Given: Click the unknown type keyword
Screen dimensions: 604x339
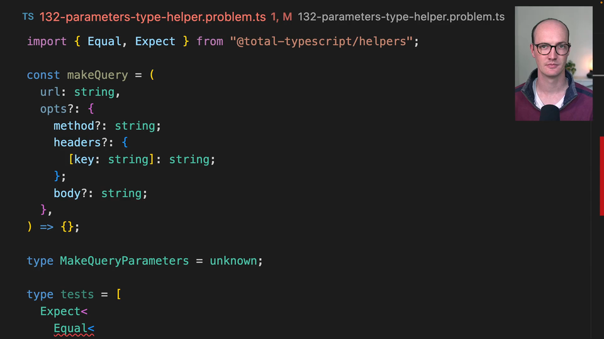Looking at the screenshot, I should (x=233, y=261).
